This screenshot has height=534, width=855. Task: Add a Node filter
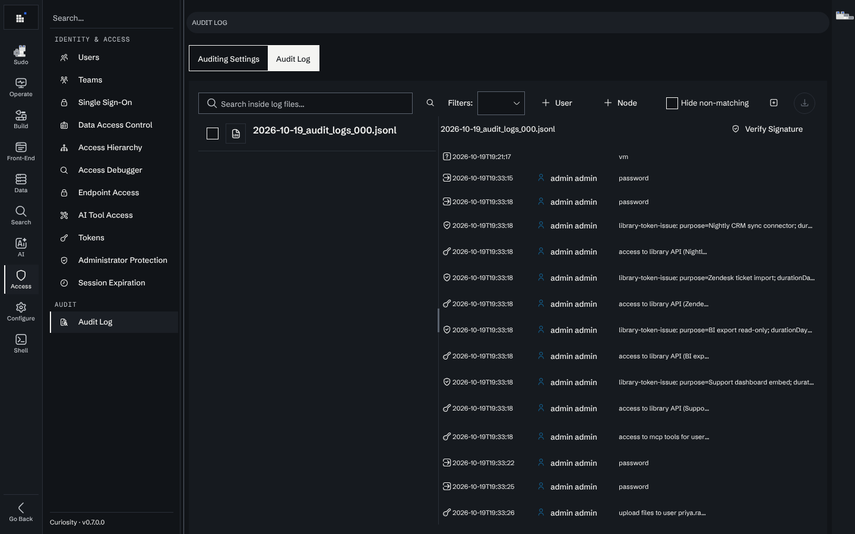point(620,103)
